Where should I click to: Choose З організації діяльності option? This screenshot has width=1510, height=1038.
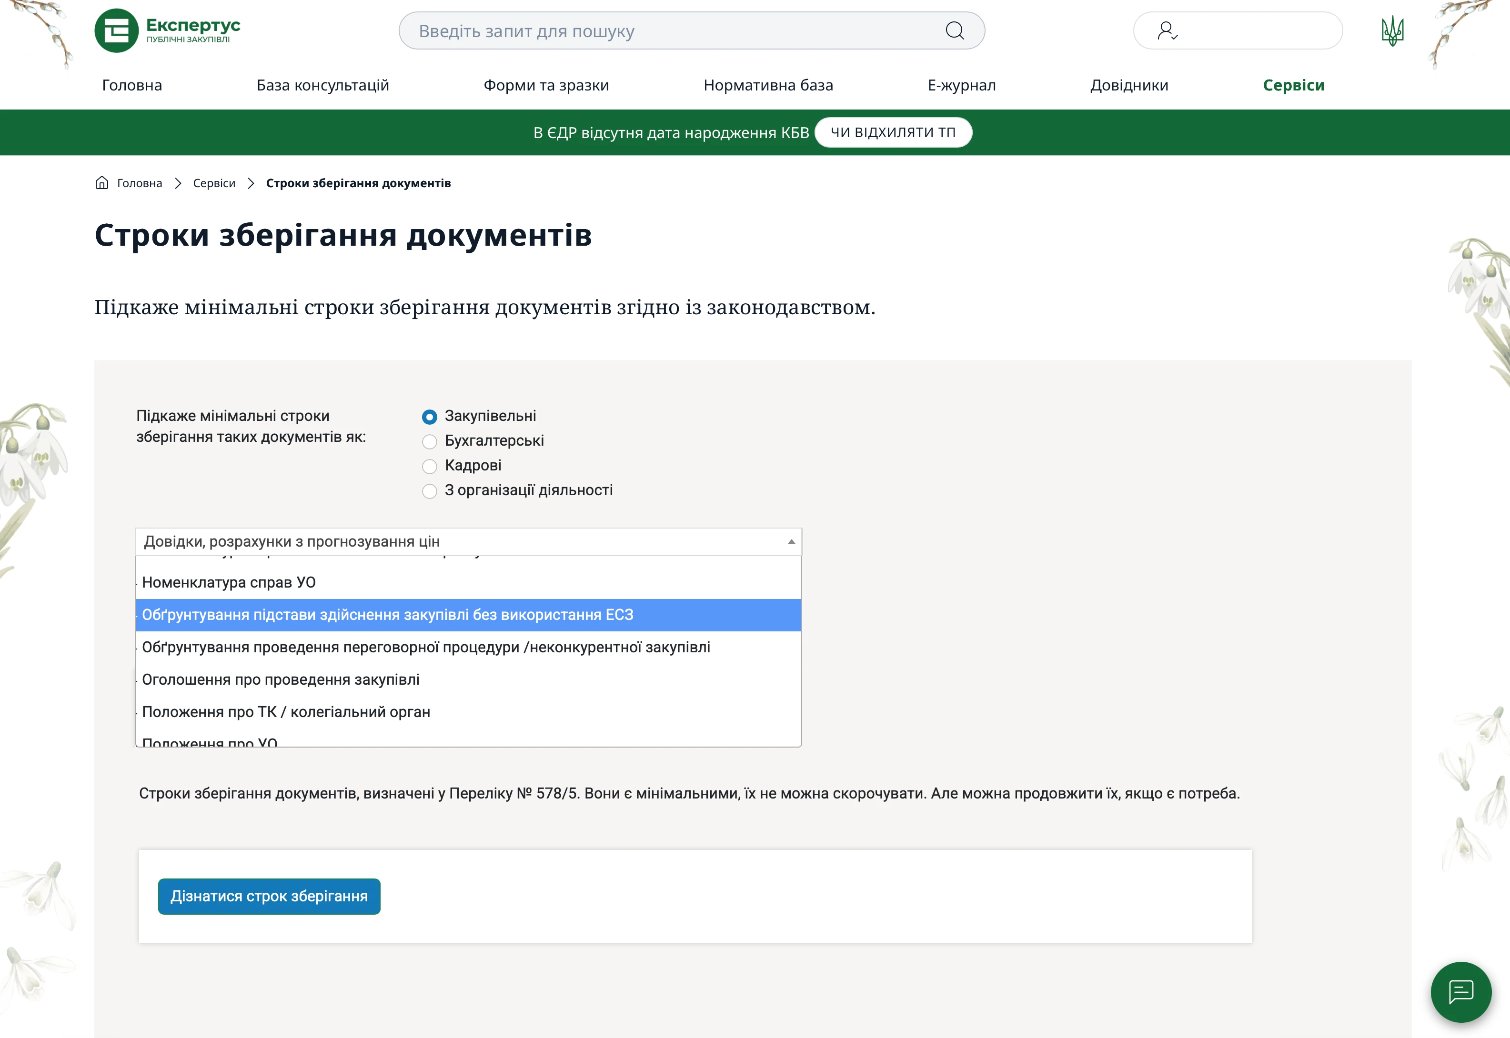pyautogui.click(x=430, y=491)
